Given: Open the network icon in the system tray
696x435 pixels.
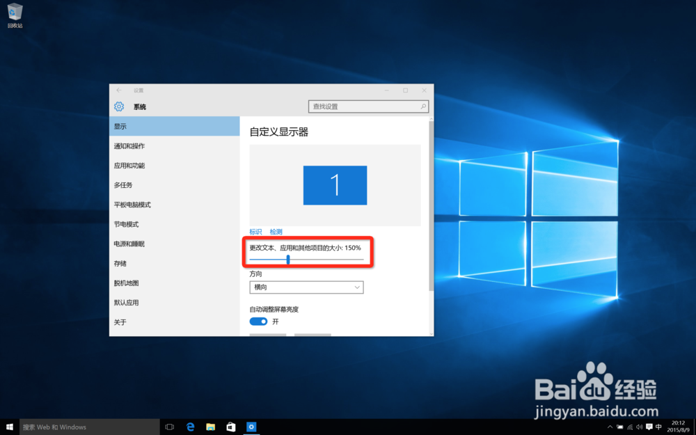Looking at the screenshot, I should pos(629,427).
